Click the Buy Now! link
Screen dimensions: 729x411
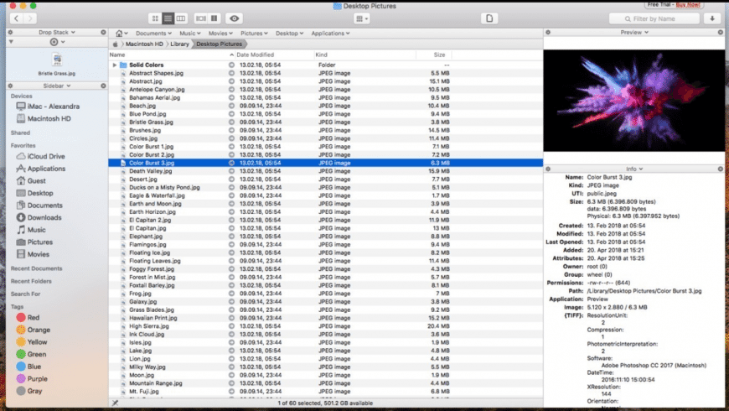point(688,4)
